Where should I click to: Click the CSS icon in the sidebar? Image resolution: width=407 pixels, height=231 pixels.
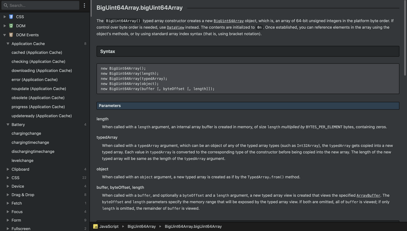11,17
